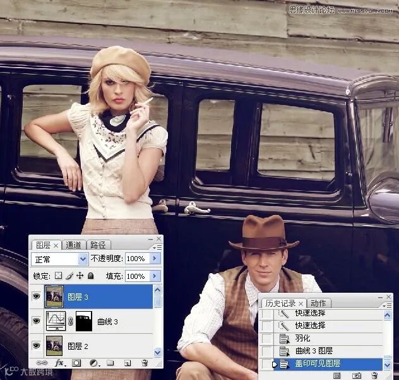
Task: Select the second 快速选择 history state
Action: [328, 326]
